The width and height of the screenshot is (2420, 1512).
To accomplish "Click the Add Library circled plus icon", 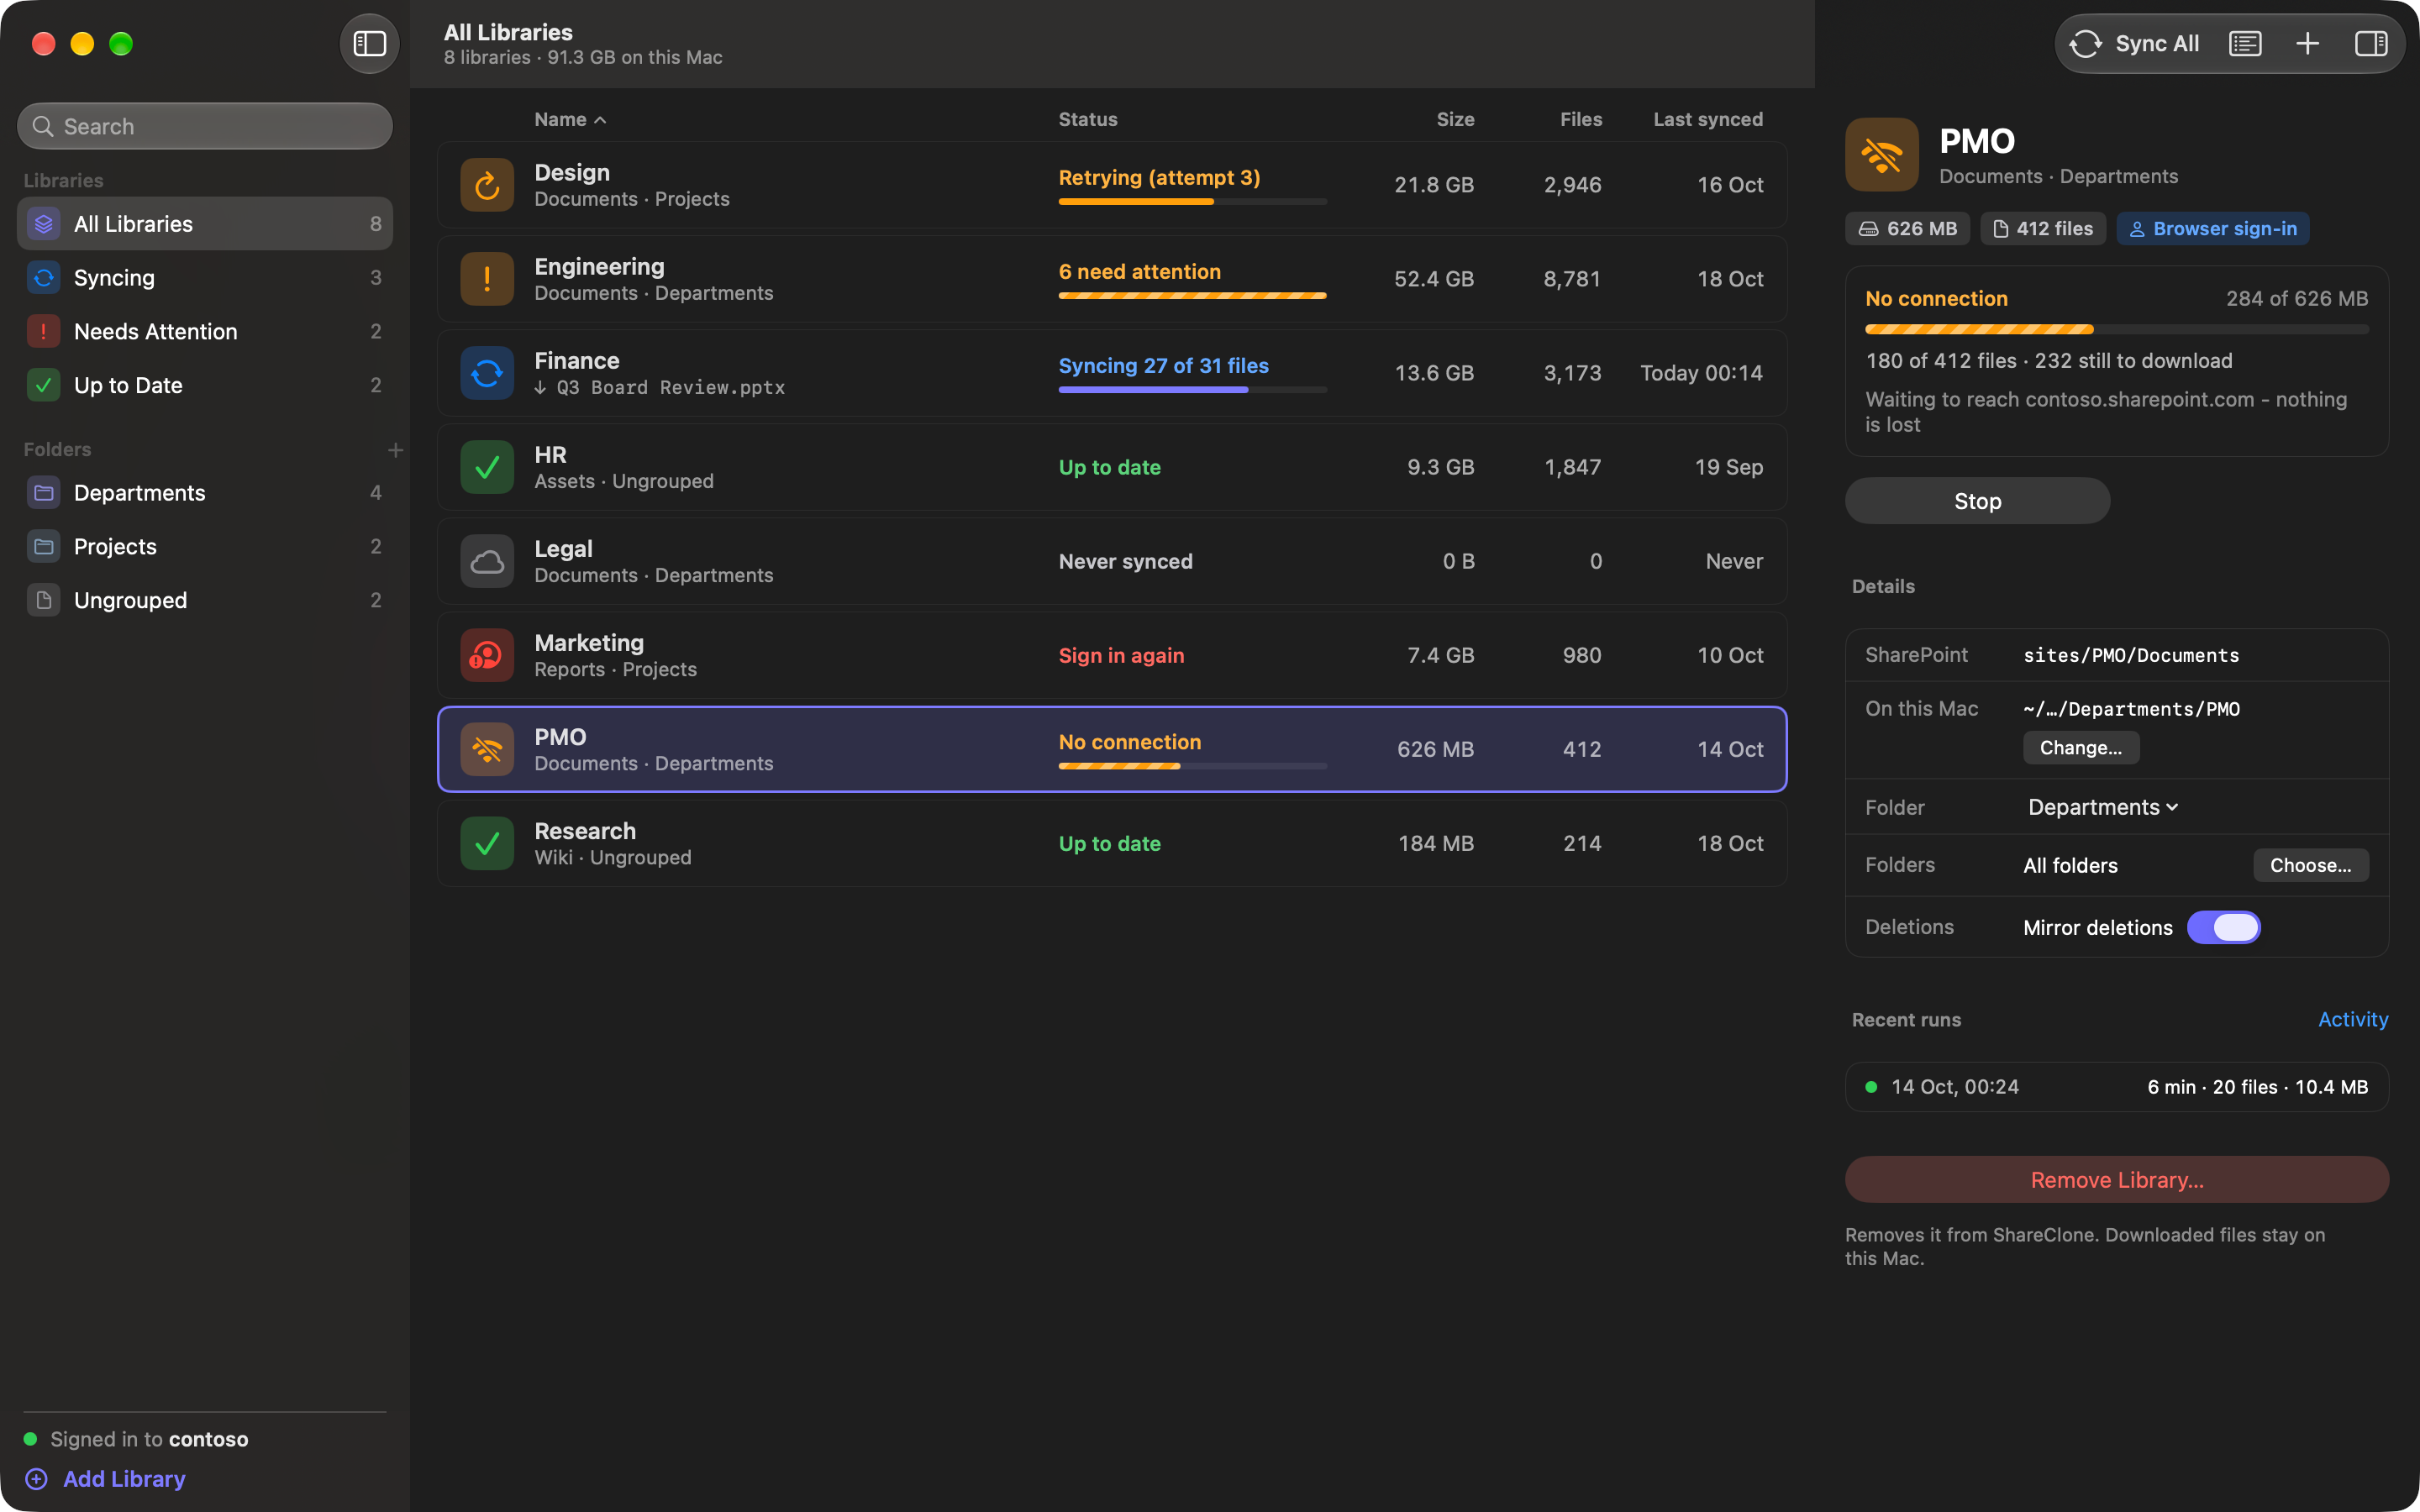I will [36, 1479].
